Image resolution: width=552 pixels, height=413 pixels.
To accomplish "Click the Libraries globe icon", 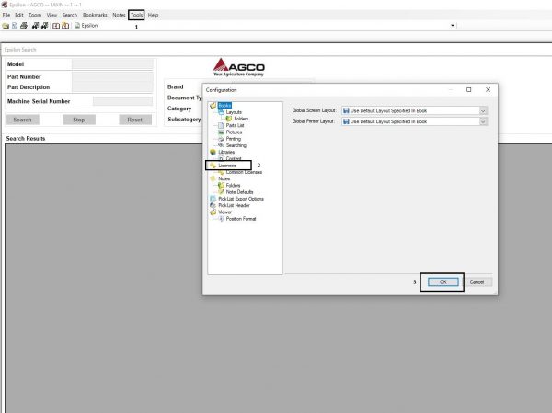I will click(213, 152).
